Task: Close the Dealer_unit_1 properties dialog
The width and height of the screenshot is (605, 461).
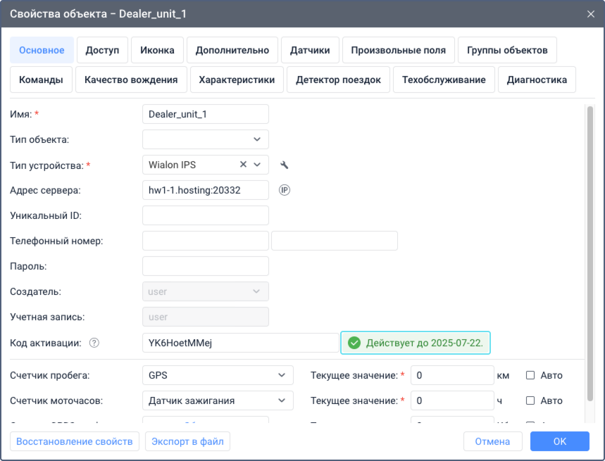Action: 591,14
